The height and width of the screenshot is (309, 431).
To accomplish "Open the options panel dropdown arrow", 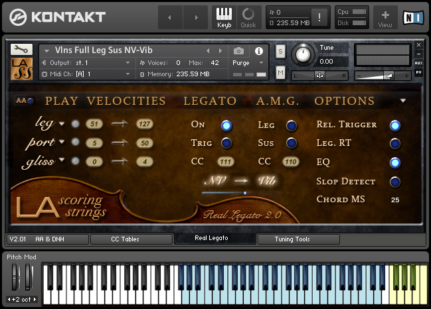I will [x=403, y=101].
